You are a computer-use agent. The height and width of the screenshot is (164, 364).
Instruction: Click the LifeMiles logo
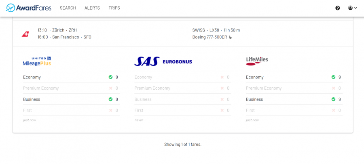pyautogui.click(x=257, y=61)
